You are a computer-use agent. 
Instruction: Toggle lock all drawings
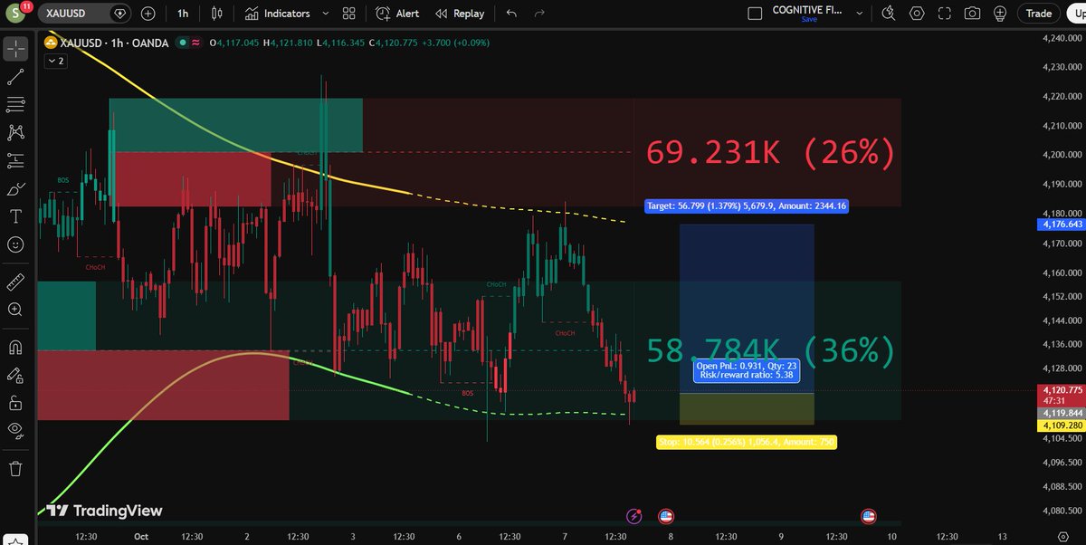(x=15, y=403)
